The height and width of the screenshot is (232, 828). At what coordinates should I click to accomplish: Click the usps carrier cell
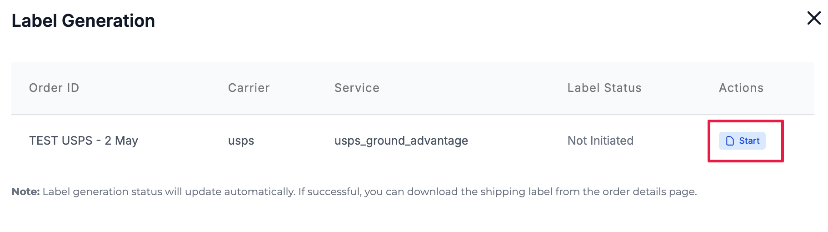pyautogui.click(x=241, y=141)
